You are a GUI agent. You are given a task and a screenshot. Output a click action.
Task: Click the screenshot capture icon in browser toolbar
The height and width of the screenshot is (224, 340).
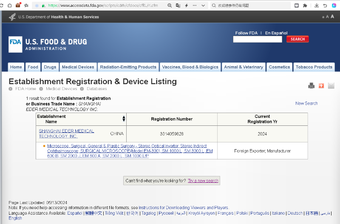pyautogui.click(x=297, y=6)
